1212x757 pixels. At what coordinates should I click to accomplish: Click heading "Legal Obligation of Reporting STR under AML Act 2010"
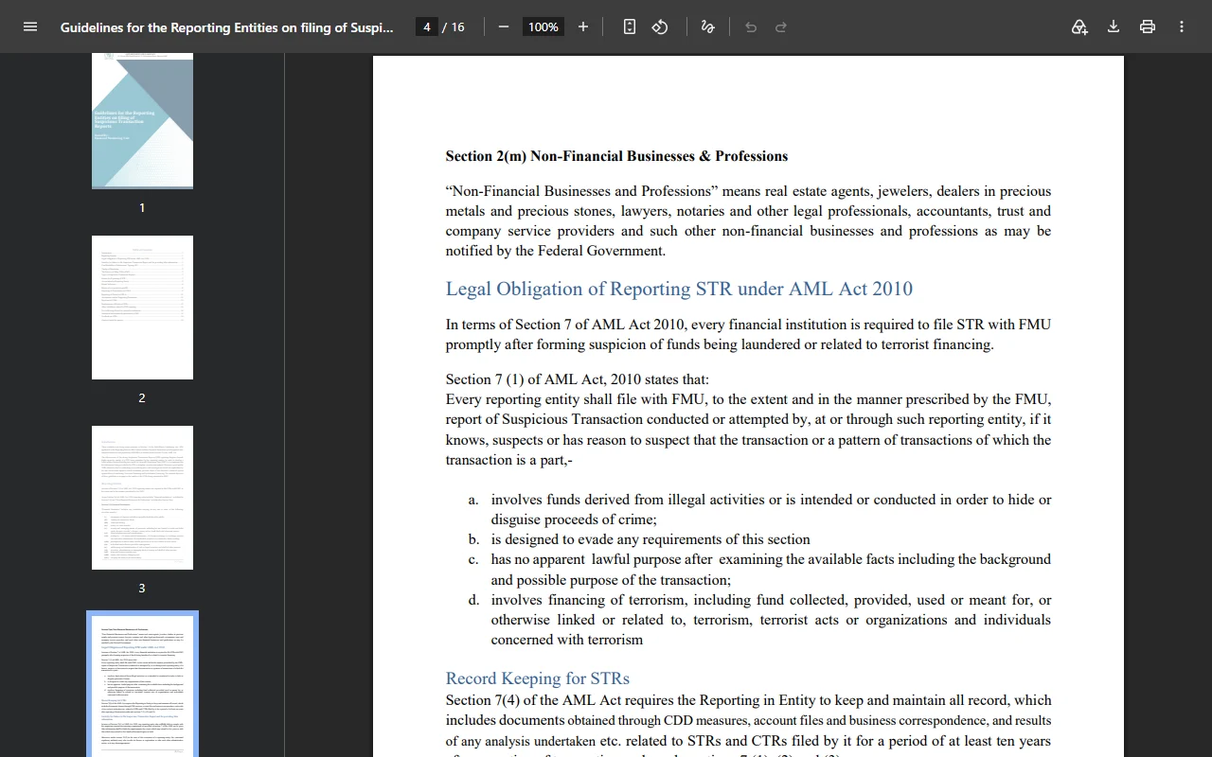click(679, 289)
